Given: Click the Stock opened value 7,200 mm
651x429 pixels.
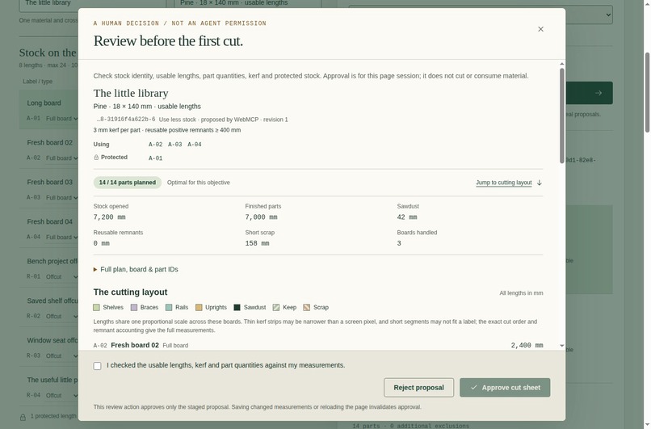Looking at the screenshot, I should pos(109,217).
